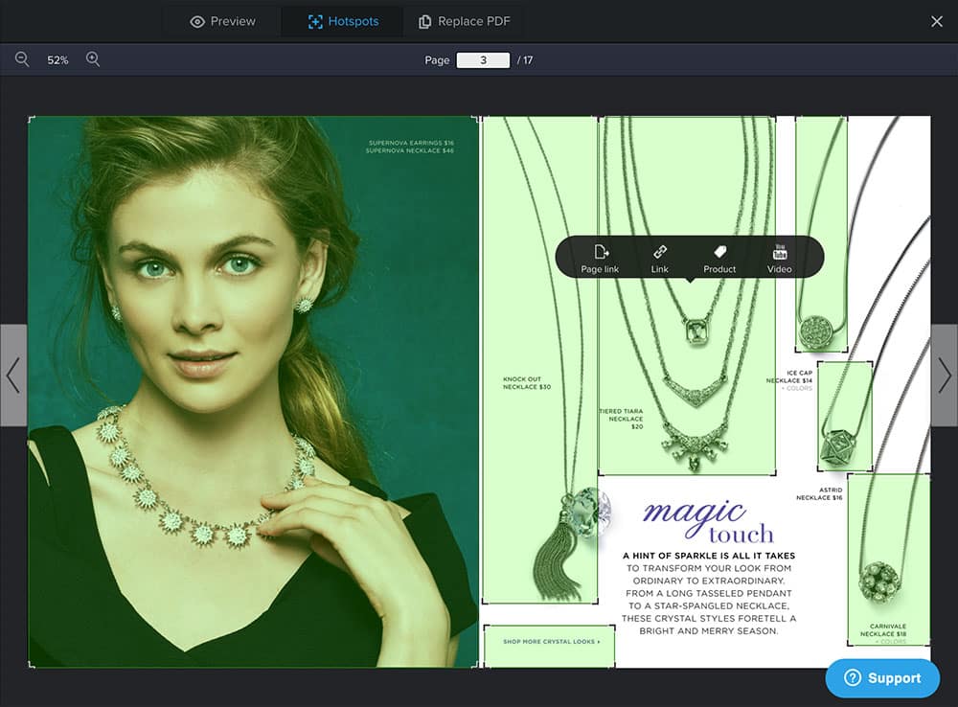Click the question mark icon on Support button

point(852,677)
